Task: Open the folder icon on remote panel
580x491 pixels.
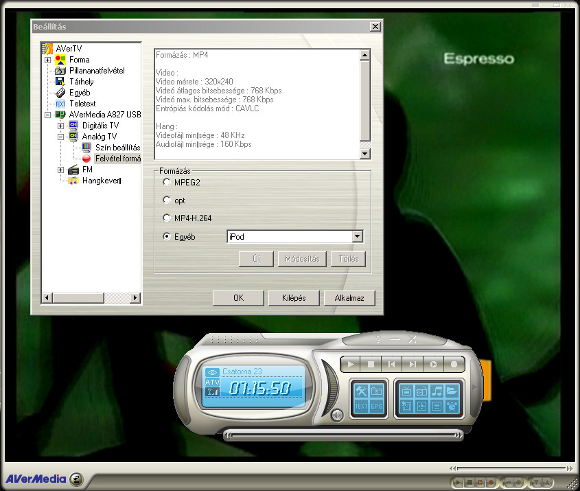Action: (452, 391)
